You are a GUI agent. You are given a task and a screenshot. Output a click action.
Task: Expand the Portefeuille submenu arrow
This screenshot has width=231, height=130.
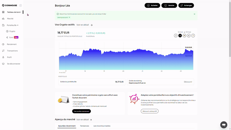pos(18,25)
